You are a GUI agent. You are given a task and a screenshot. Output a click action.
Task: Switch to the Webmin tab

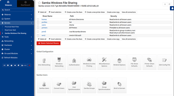8,4
